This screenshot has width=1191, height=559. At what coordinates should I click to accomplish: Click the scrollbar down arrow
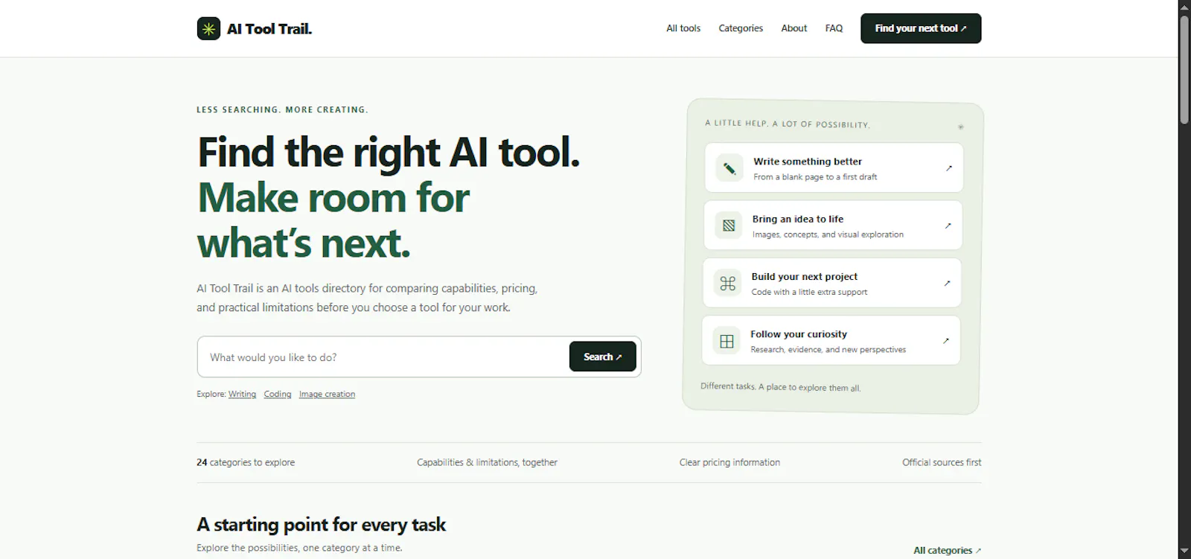click(x=1184, y=552)
